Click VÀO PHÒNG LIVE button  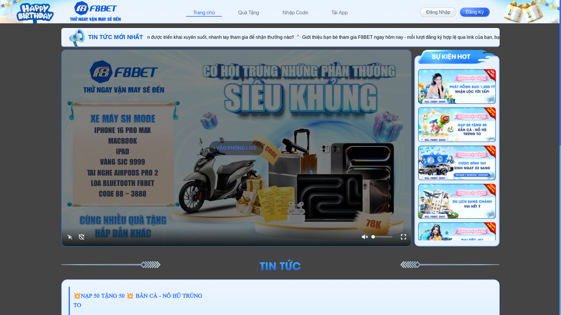coord(236,148)
